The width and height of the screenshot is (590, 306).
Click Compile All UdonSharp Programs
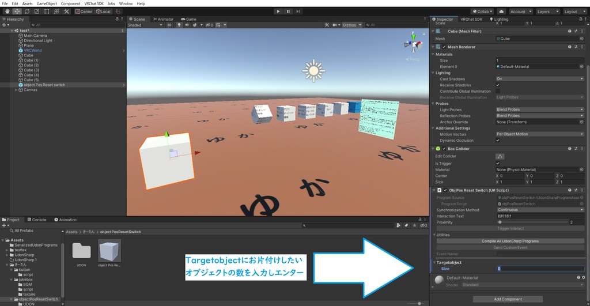pos(510,241)
